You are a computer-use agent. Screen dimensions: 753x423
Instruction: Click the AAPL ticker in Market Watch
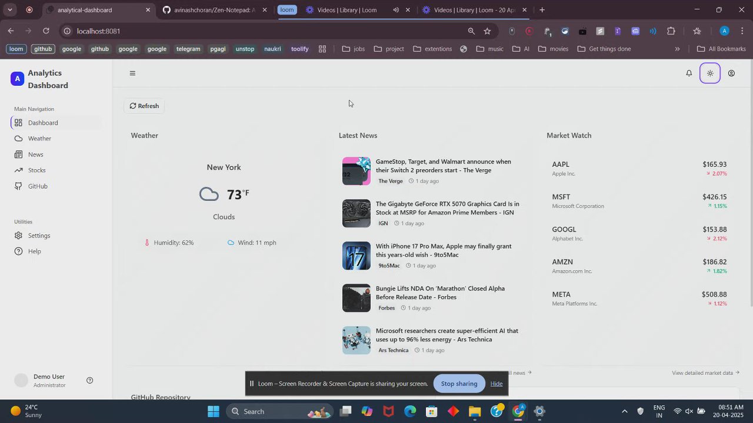561,164
